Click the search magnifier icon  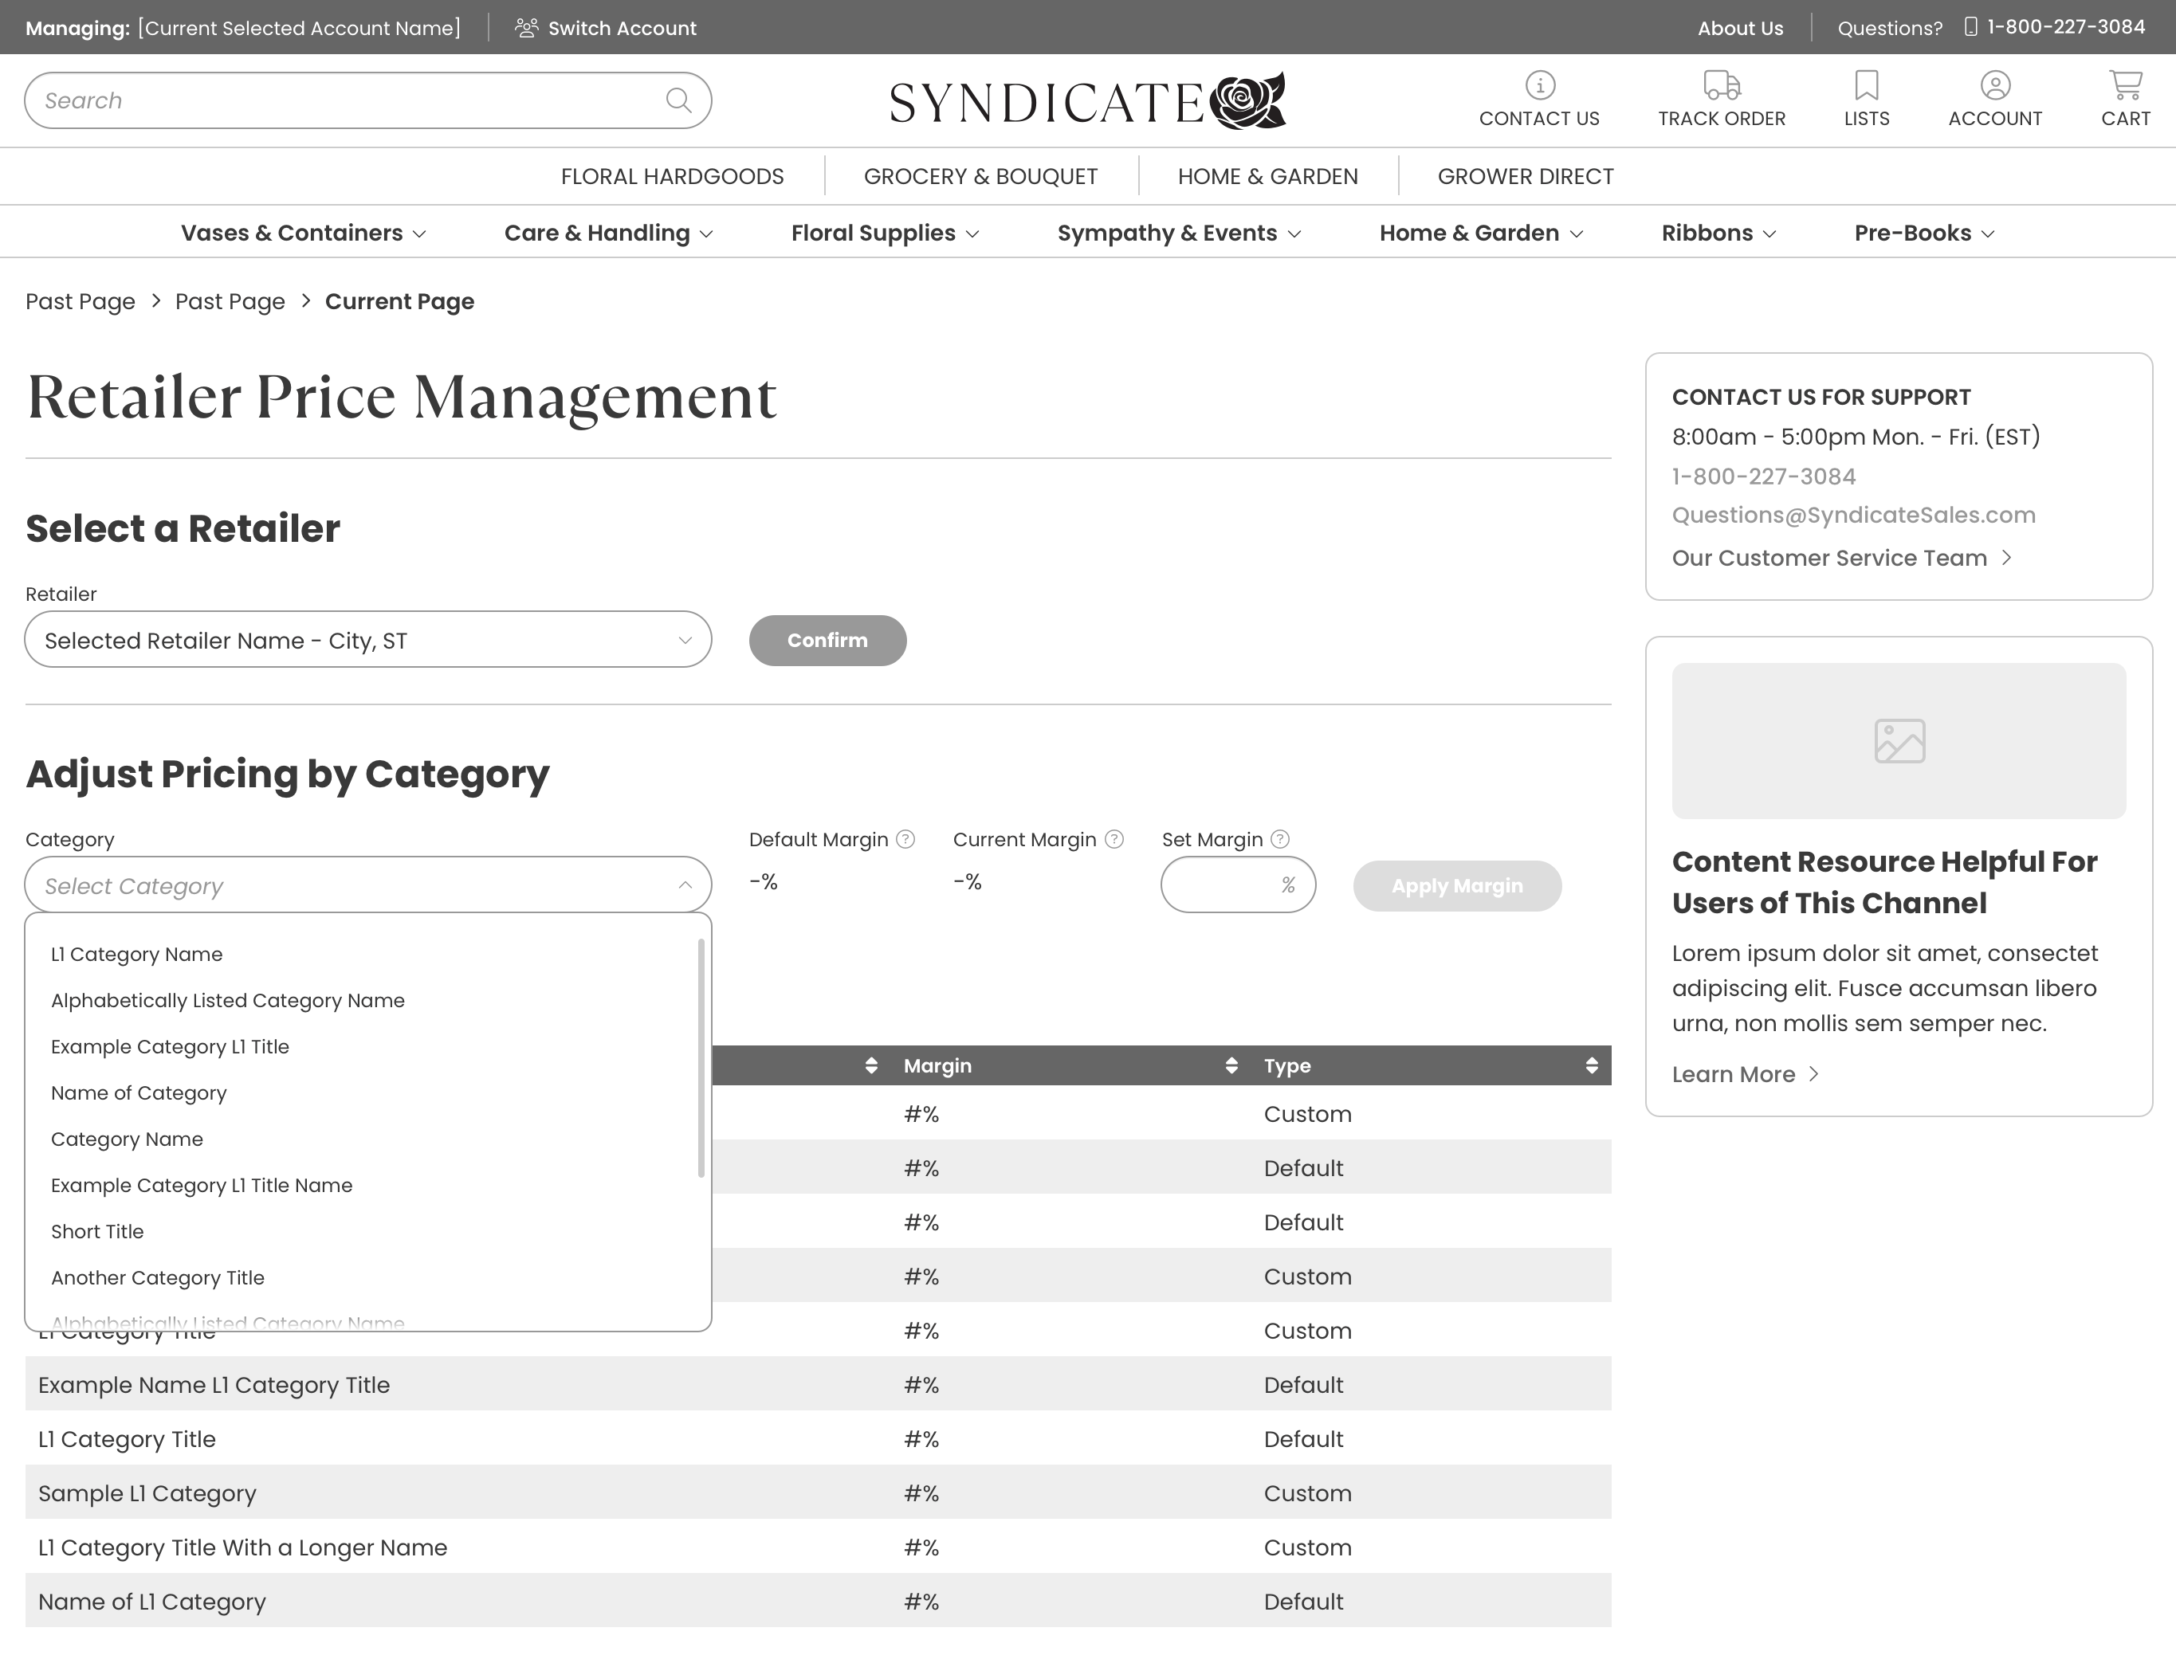tap(678, 100)
